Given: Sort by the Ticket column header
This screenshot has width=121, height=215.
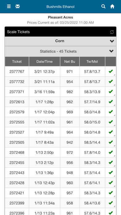Looking at the screenshot, I should [17, 61].
